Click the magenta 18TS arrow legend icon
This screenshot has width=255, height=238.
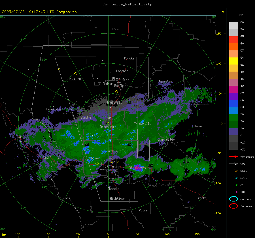(x=233, y=192)
